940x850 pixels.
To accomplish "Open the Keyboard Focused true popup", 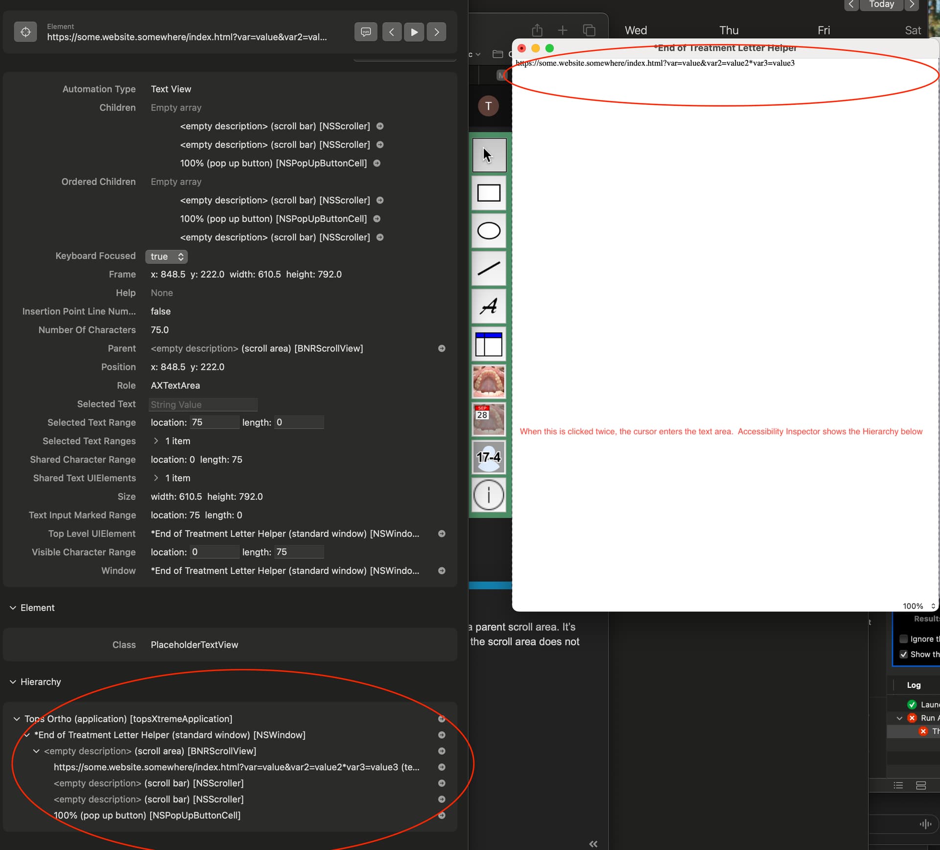I will (x=166, y=256).
